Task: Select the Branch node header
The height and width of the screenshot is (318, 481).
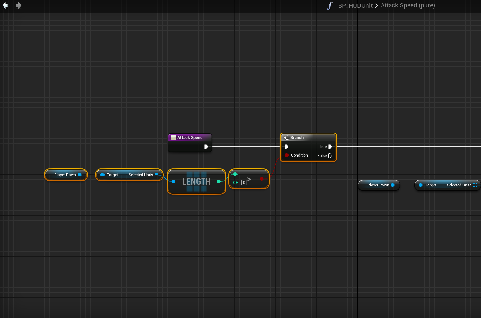Action: point(308,138)
